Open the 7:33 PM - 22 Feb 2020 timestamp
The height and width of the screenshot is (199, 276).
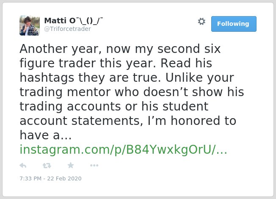[x=50, y=178]
